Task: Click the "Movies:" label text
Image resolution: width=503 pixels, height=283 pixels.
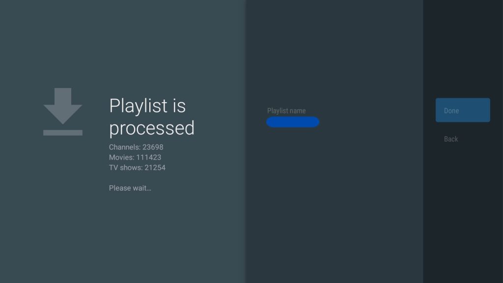Action: 121,157
